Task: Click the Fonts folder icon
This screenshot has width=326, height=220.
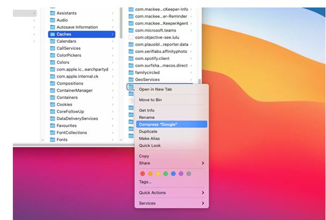Action: [x=53, y=140]
